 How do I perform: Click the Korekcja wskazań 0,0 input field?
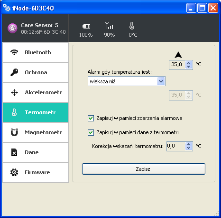pyautogui.click(x=176, y=146)
